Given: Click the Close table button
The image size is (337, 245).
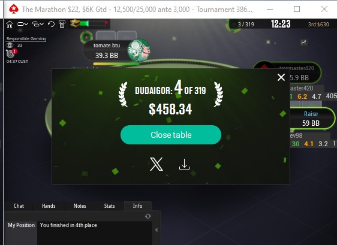Looking at the screenshot, I should click(171, 135).
